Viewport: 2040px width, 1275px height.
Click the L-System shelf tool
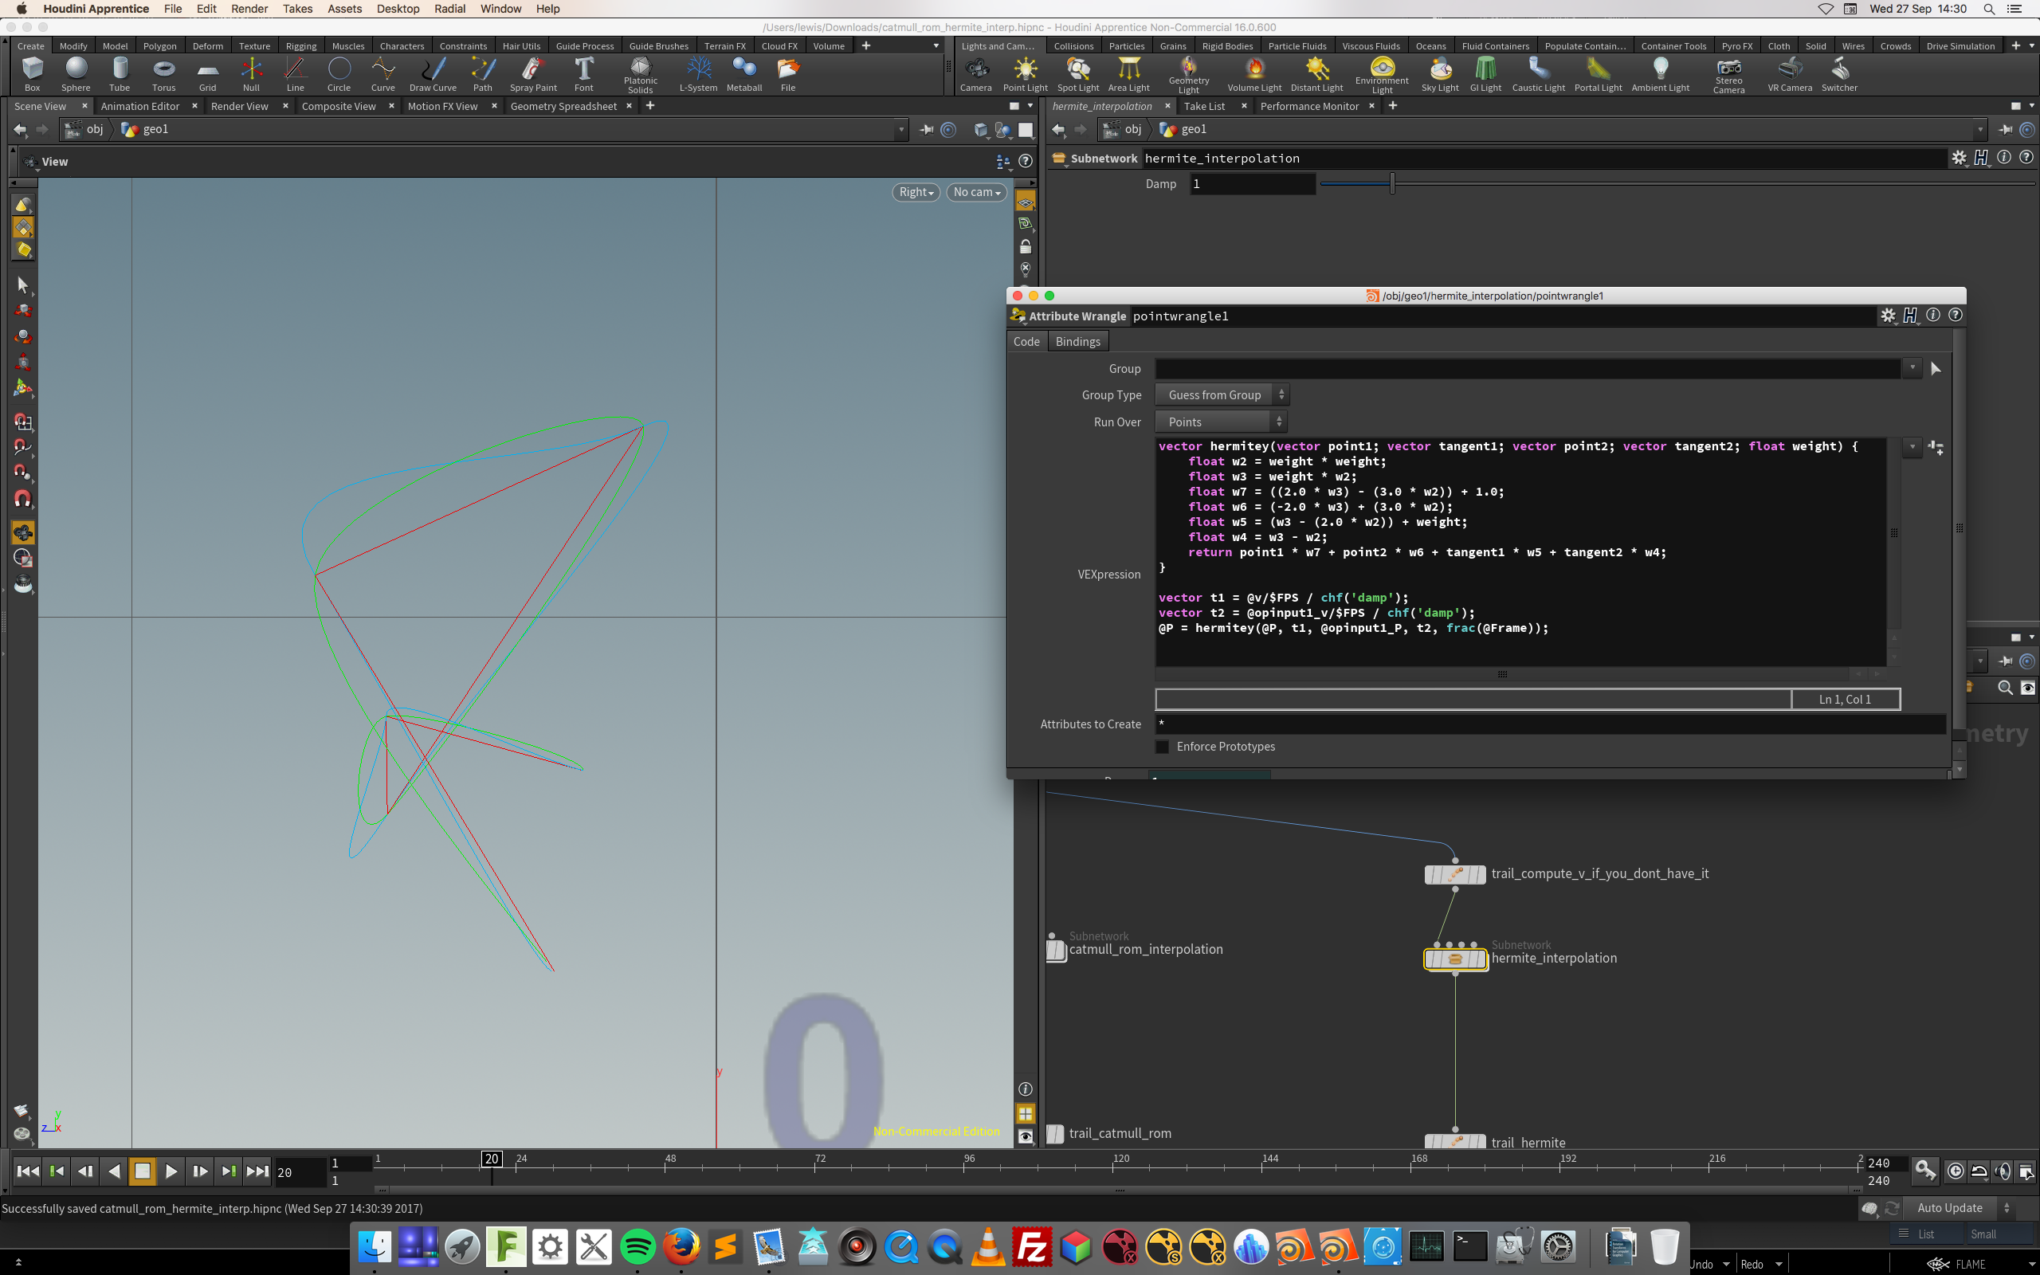(698, 73)
